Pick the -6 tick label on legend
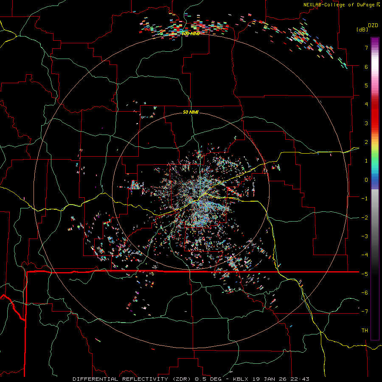 pos(365,293)
